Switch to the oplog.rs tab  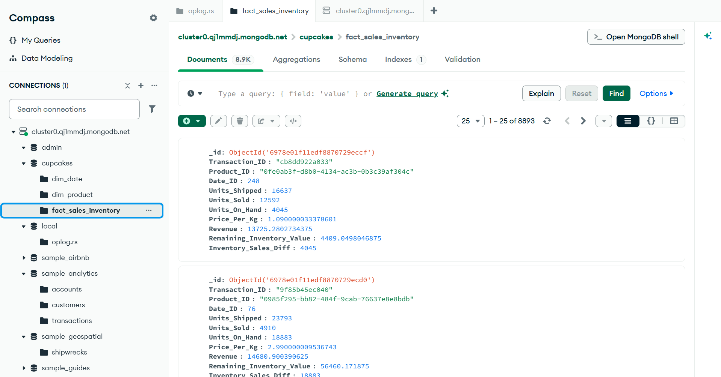coord(196,11)
